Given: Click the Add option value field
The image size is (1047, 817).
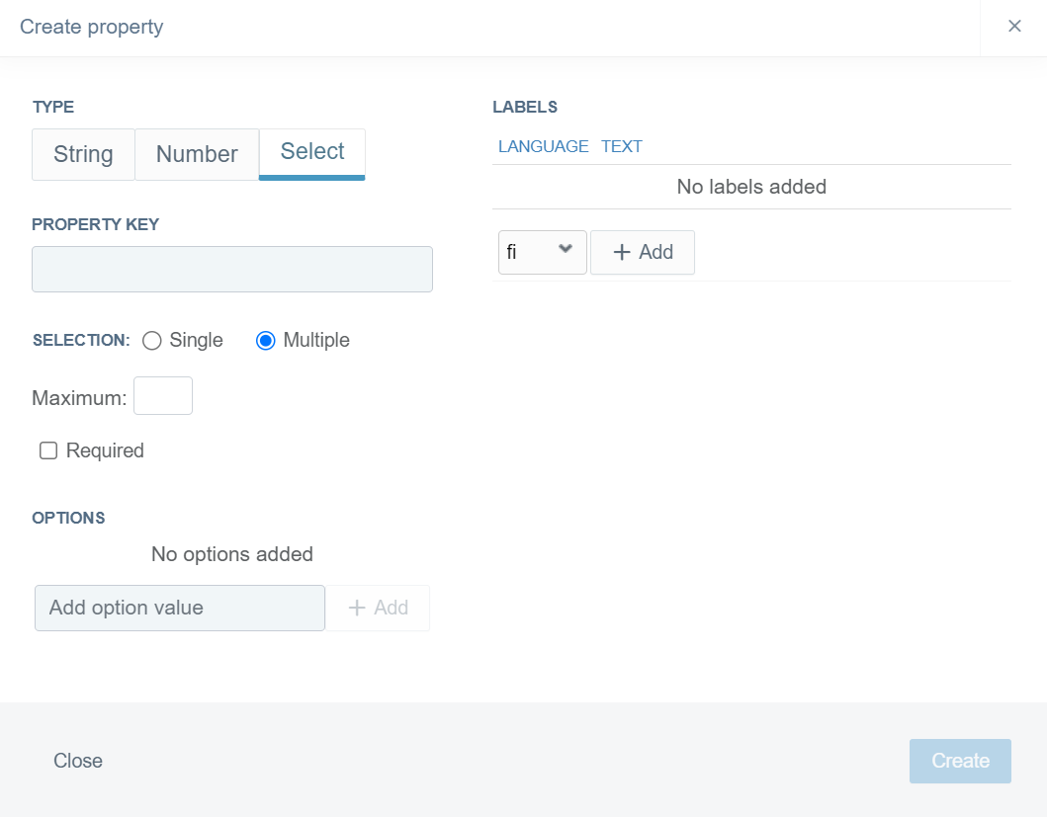Looking at the screenshot, I should pyautogui.click(x=180, y=608).
